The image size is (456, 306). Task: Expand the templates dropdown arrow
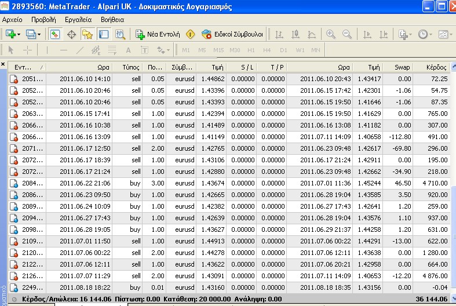(x=451, y=35)
